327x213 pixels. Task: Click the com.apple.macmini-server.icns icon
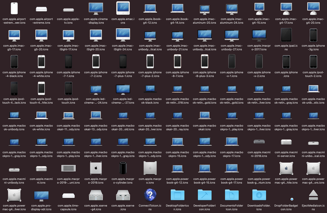(x=286, y=142)
